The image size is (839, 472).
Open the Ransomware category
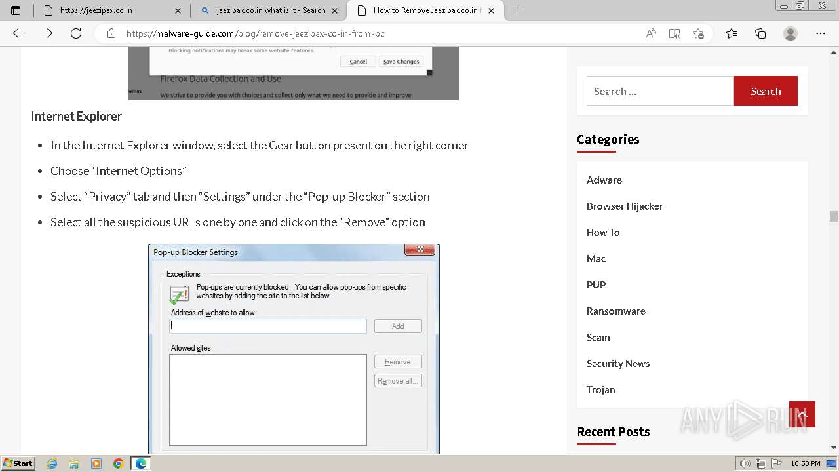pyautogui.click(x=616, y=311)
